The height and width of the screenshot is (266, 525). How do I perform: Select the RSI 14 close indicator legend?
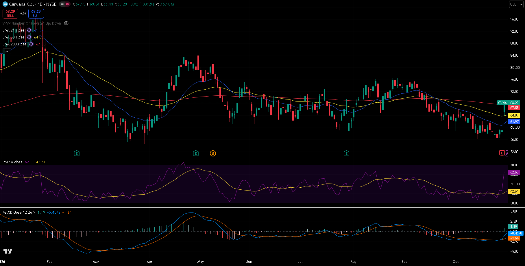(x=12, y=162)
